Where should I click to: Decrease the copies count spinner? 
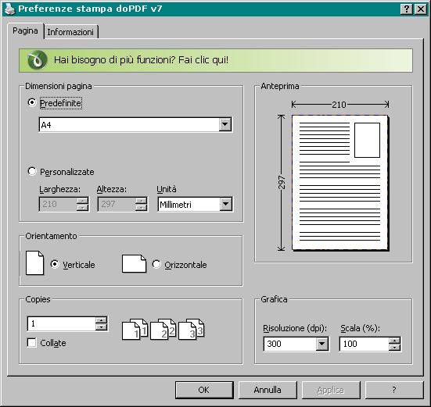101,327
